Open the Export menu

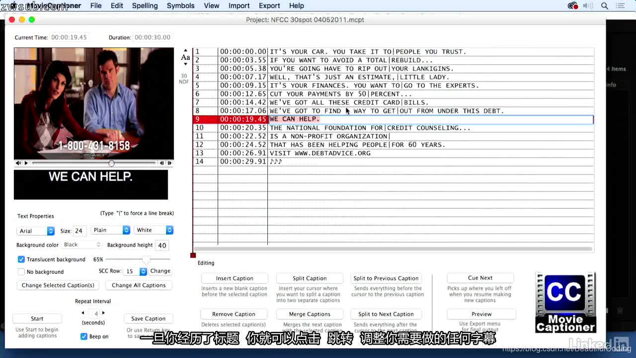[269, 6]
